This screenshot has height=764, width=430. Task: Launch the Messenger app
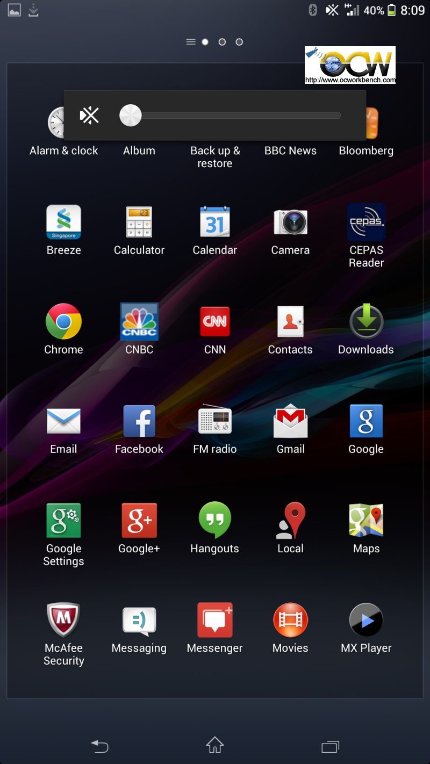pos(215,620)
